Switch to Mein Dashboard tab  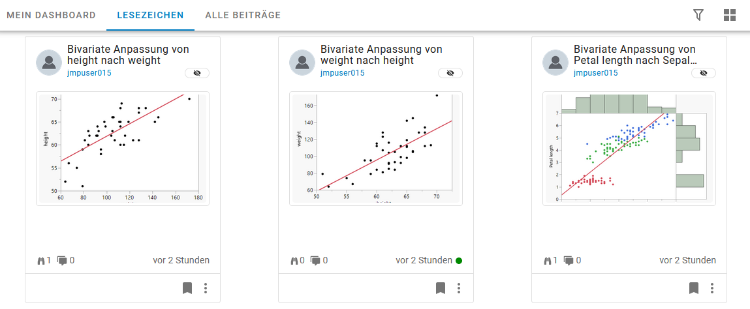pyautogui.click(x=51, y=15)
